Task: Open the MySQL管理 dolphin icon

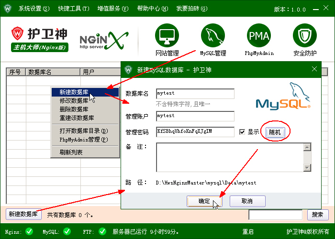Action: [213, 36]
